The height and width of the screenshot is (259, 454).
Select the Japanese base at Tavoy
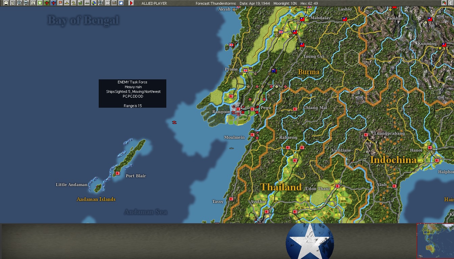pos(231,199)
